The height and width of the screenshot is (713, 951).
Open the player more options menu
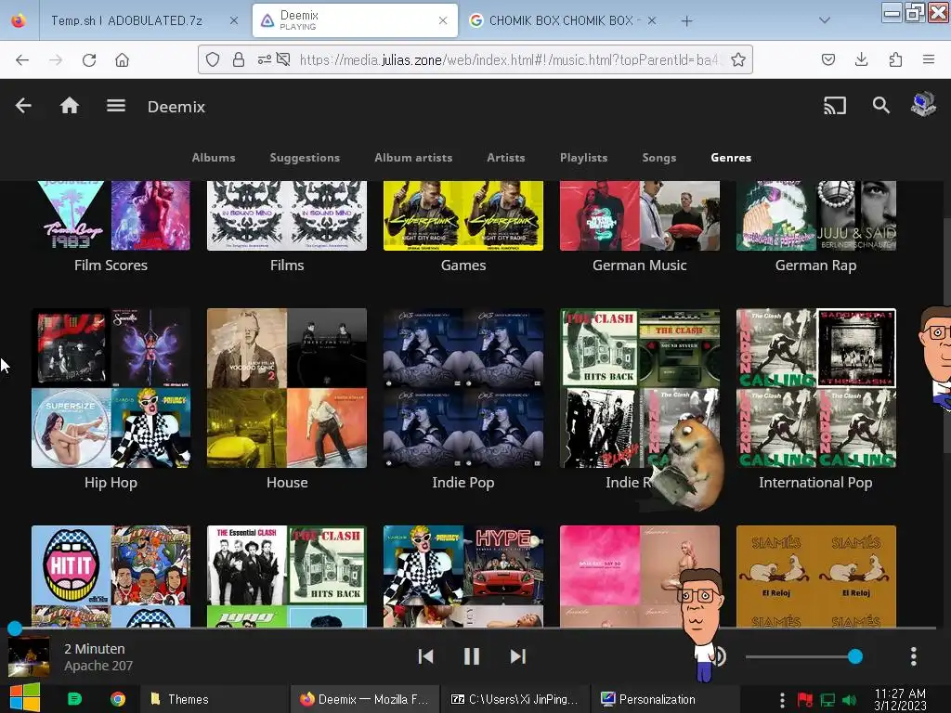point(914,656)
